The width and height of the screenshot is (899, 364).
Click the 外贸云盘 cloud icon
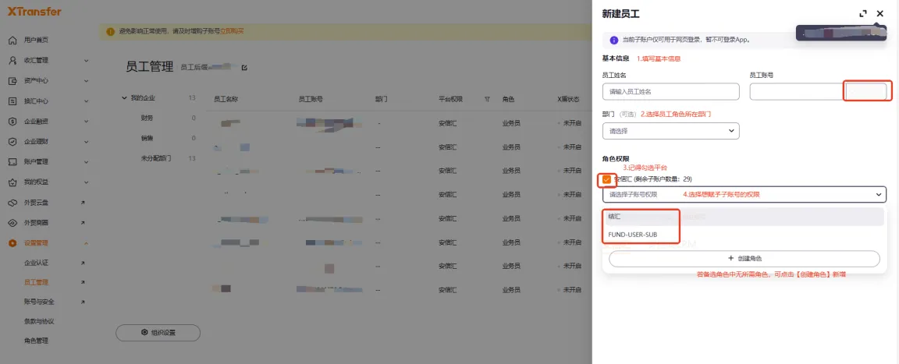[12, 203]
